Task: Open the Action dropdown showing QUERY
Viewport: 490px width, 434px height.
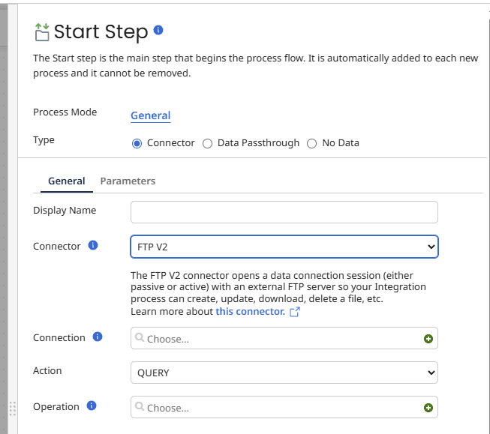Action: (284, 373)
